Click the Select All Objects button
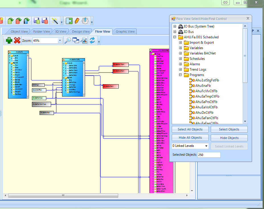 (x=190, y=129)
